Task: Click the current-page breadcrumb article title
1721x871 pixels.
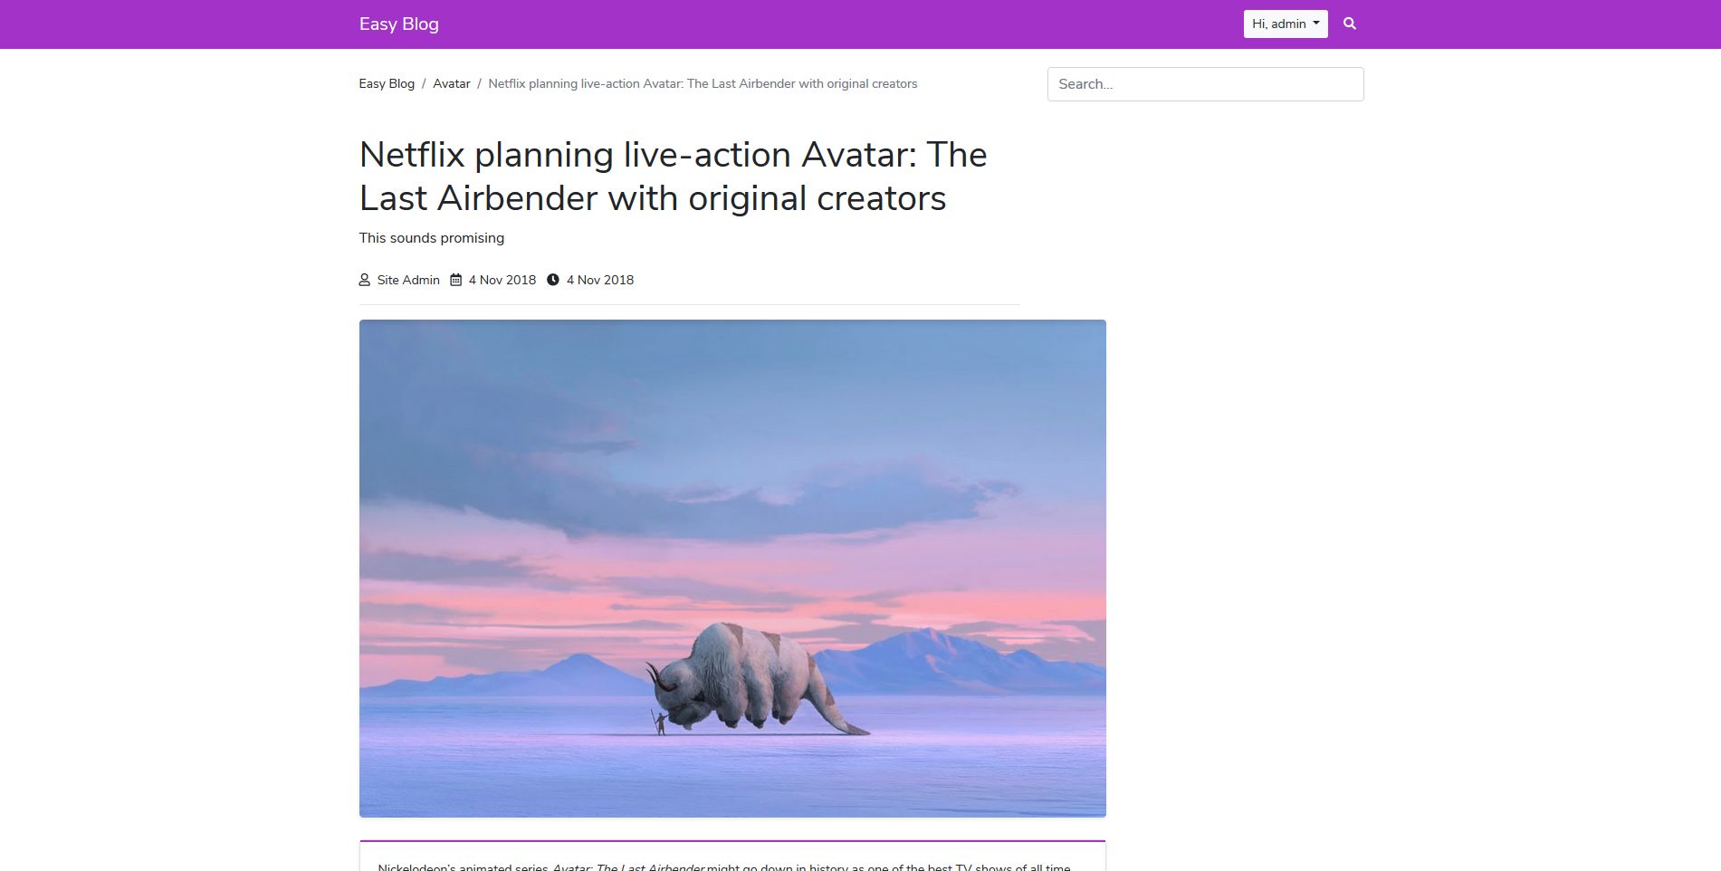Action: [x=703, y=83]
